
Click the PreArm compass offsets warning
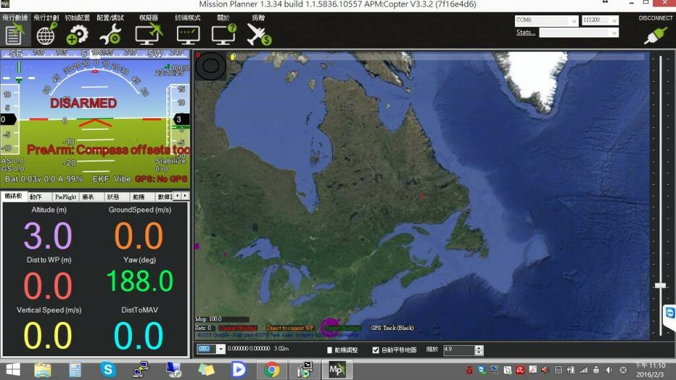point(108,150)
